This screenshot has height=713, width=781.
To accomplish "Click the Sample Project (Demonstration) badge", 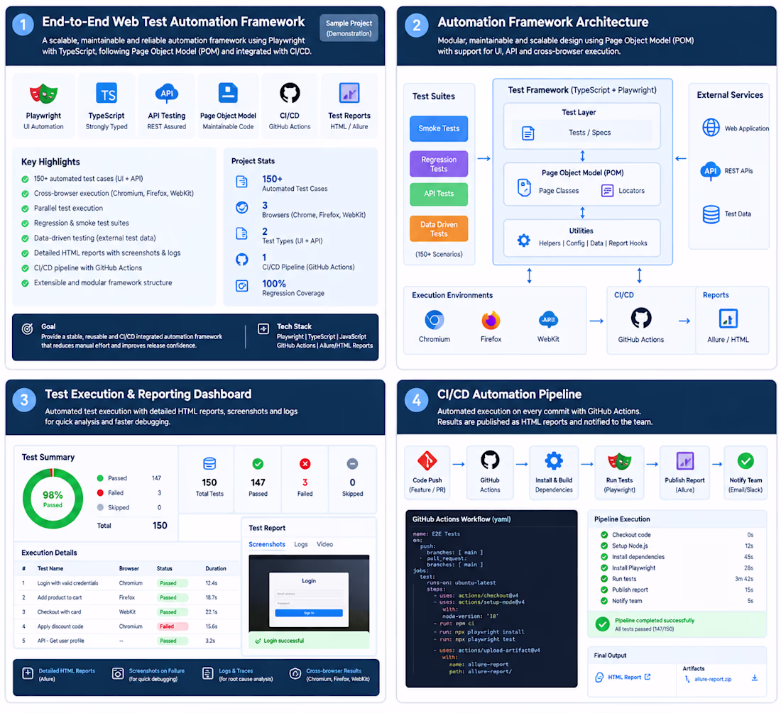I will tap(349, 28).
